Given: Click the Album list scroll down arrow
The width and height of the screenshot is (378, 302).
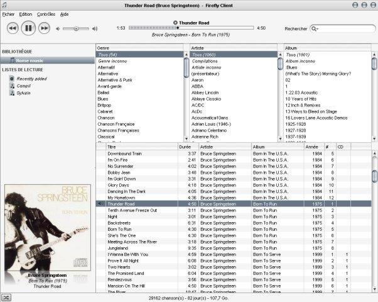Looking at the screenshot, I should [374, 138].
